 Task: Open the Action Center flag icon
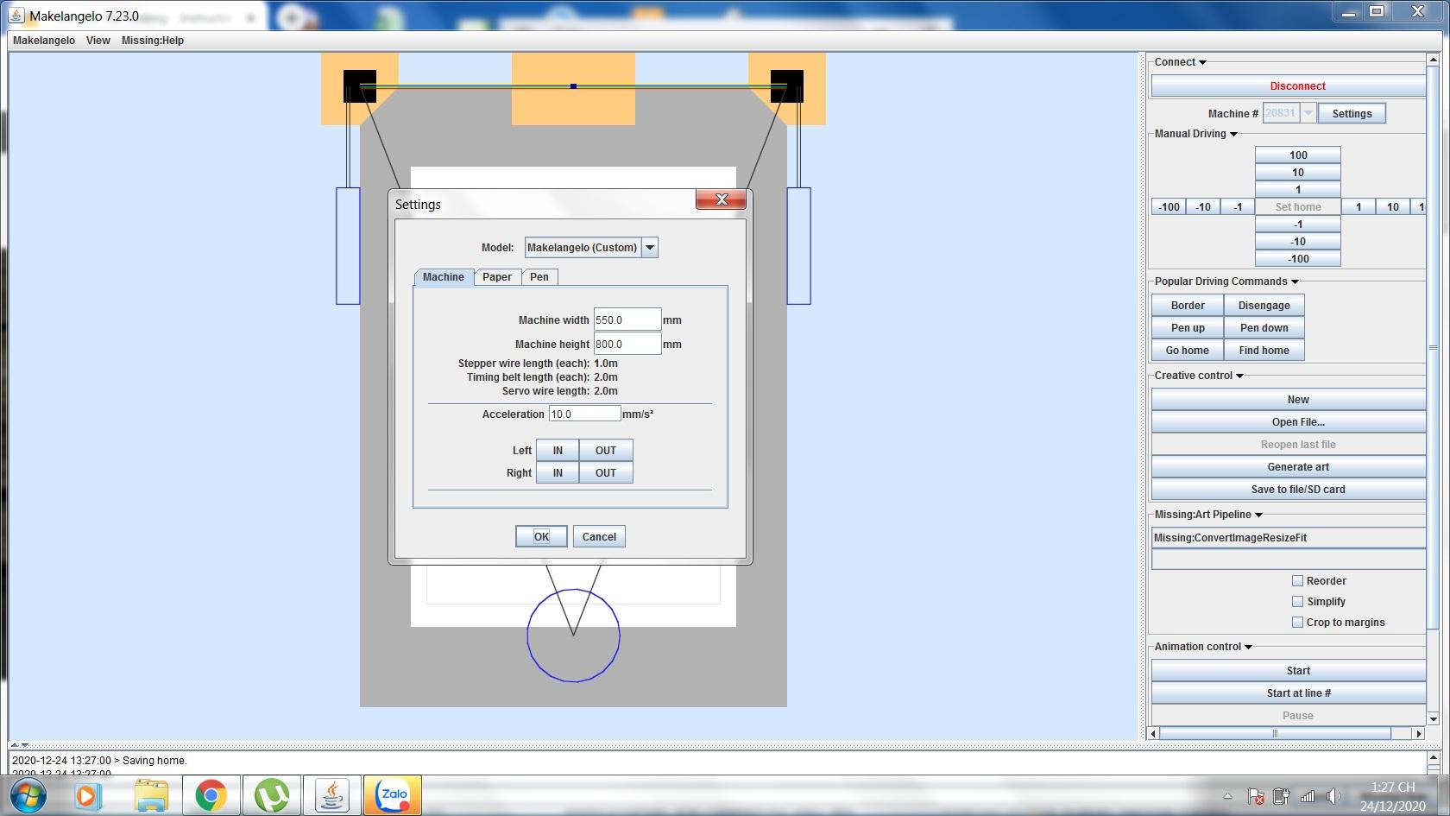(x=1256, y=795)
